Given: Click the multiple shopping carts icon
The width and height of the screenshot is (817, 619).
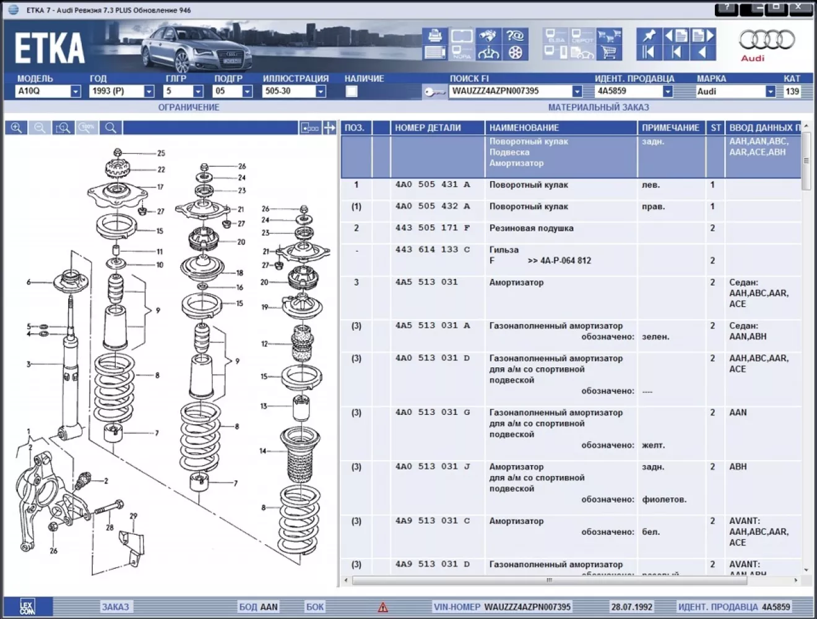Looking at the screenshot, I should click(x=609, y=36).
